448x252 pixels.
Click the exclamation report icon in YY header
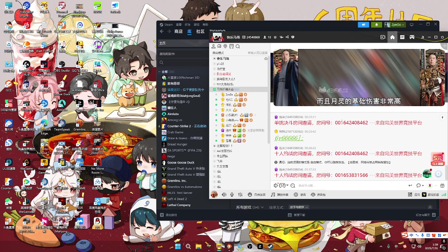pyautogui.click(x=293, y=37)
